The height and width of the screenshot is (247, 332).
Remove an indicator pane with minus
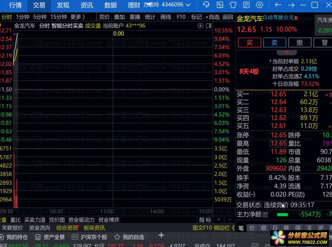230,220
